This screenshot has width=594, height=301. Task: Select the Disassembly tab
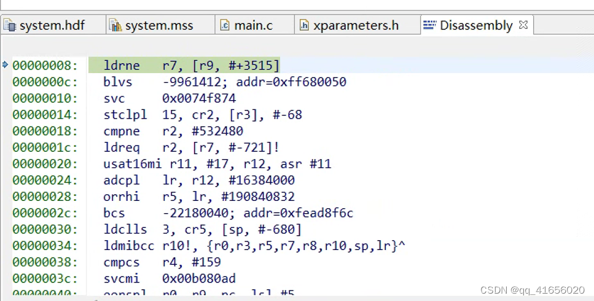coord(476,25)
